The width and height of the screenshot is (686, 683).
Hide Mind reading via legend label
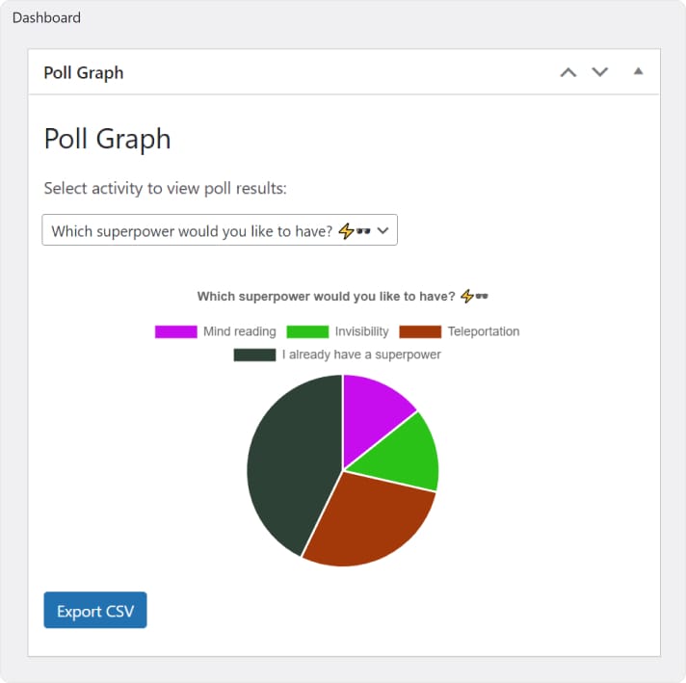(x=239, y=331)
